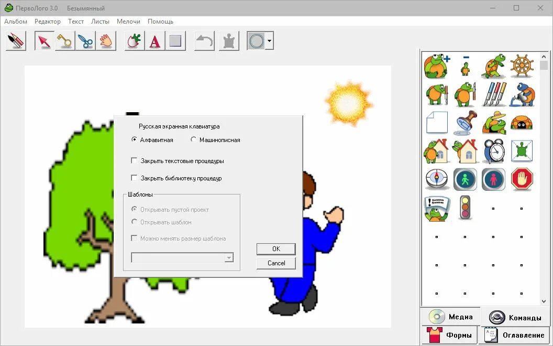Add a new turtle with plus icon

click(437, 66)
